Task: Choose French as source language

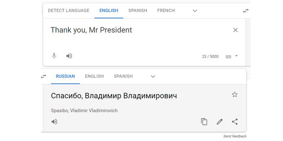Action: (x=166, y=10)
